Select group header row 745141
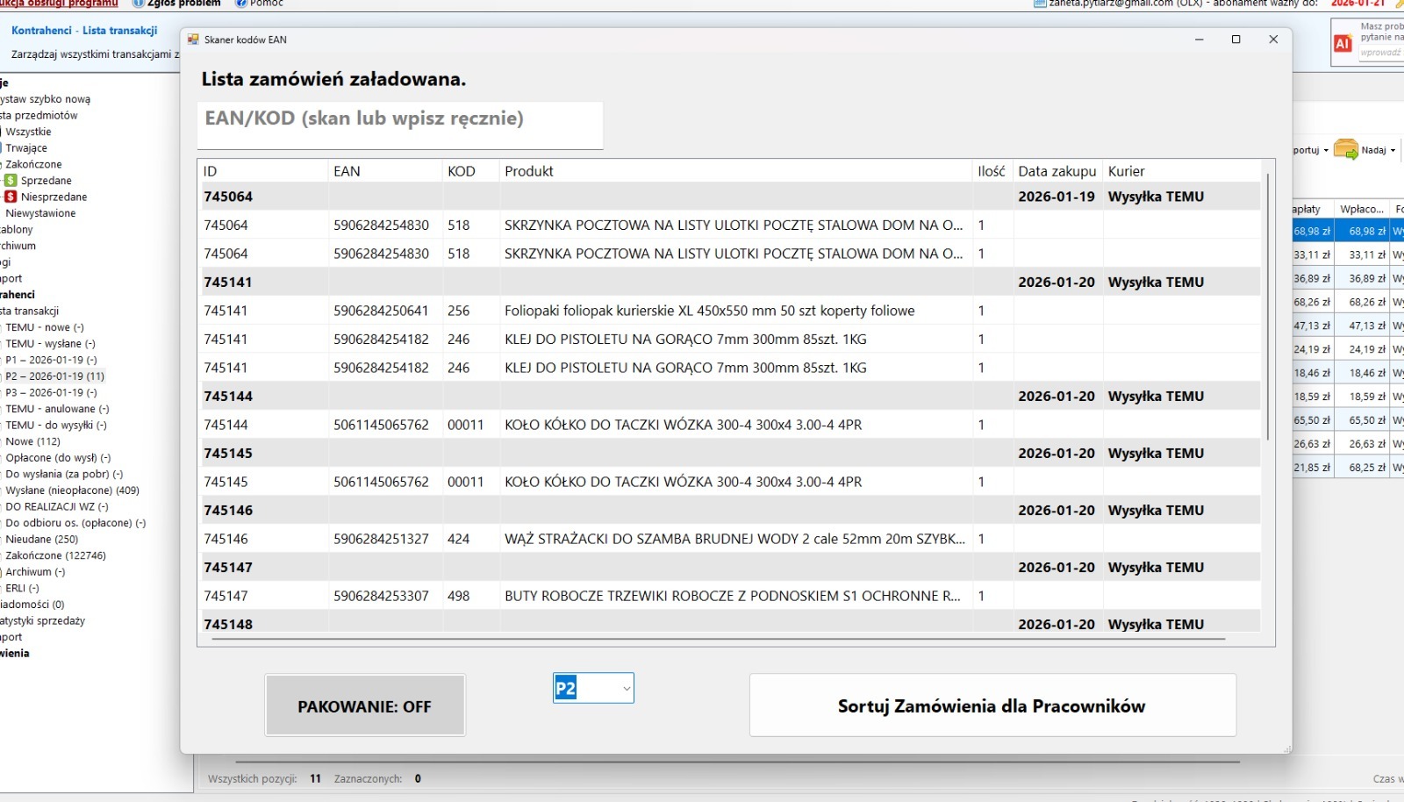The image size is (1404, 802). (730, 282)
